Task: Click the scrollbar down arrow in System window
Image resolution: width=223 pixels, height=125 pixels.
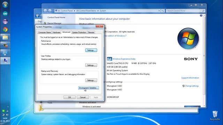Action: click(204, 106)
